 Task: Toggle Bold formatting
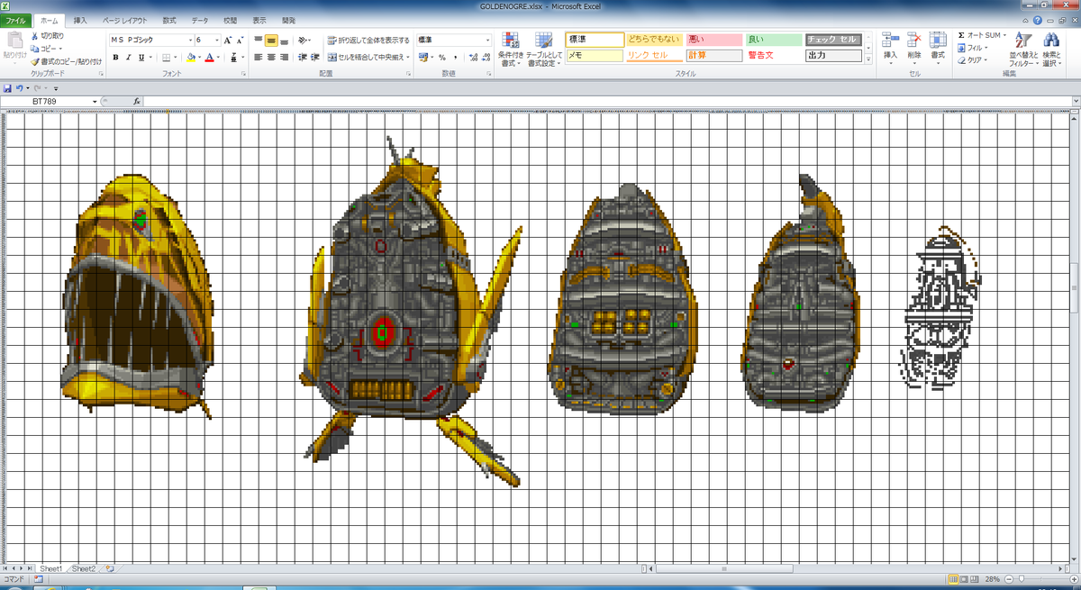114,58
